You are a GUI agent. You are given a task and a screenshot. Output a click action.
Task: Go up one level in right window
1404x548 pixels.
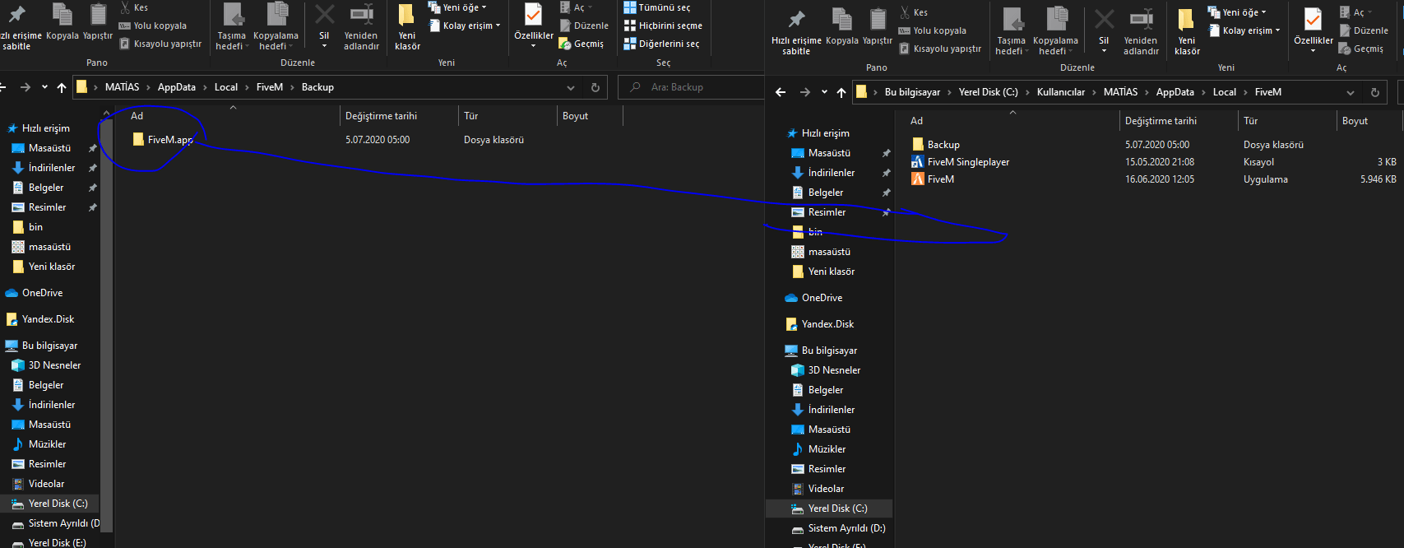(841, 92)
